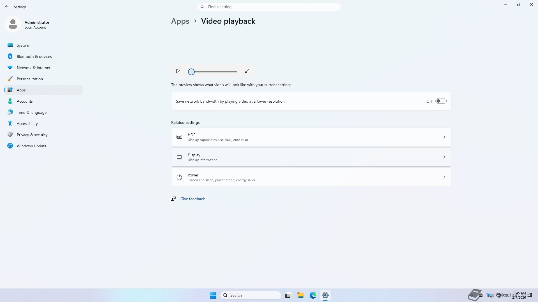Go back using the back arrow
The height and width of the screenshot is (302, 538).
click(x=7, y=7)
